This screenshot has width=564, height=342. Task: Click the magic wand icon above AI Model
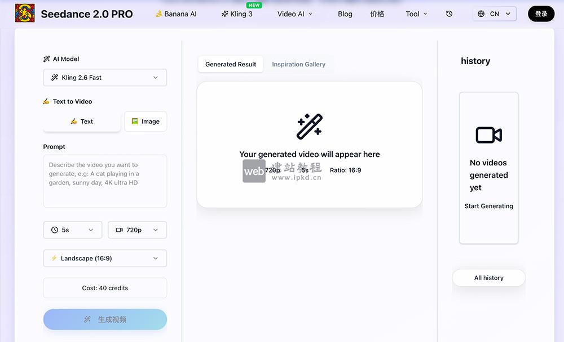point(47,58)
